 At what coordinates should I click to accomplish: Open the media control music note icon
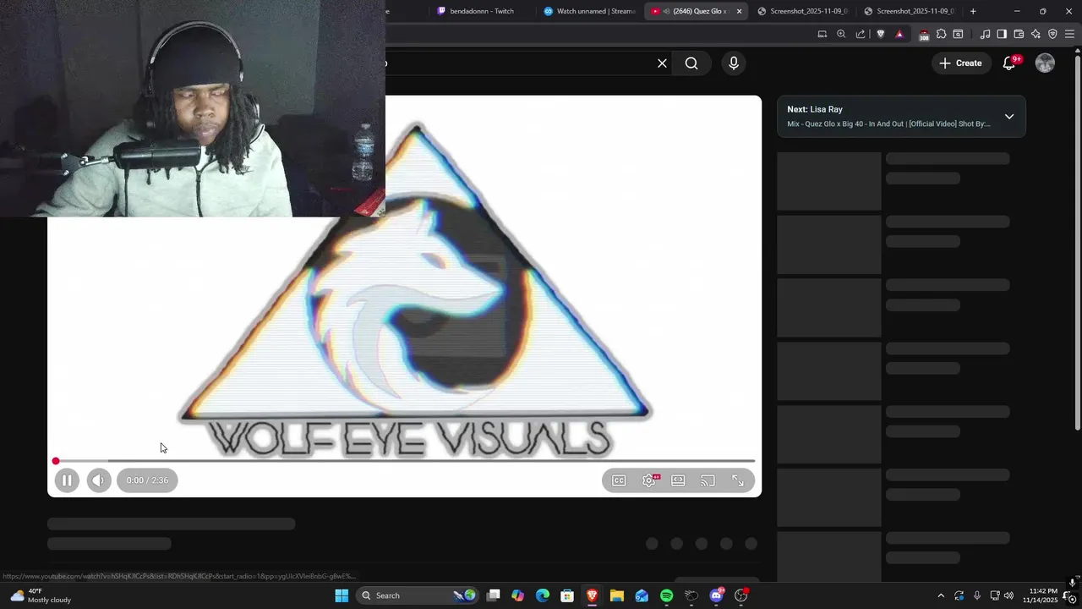tap(985, 34)
